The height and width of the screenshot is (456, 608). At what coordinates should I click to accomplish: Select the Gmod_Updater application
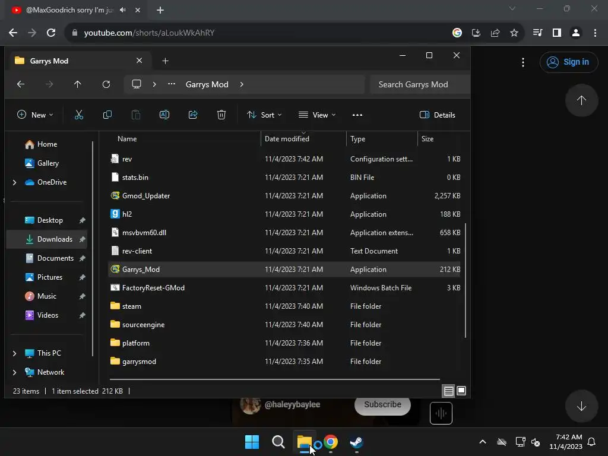[x=284, y=196]
